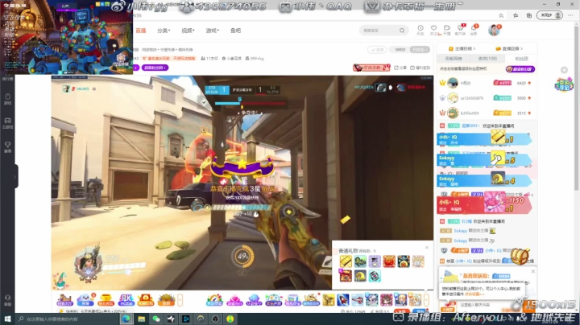Expand more activity icons with the small arrow
The height and width of the screenshot is (325, 580).
(x=180, y=300)
